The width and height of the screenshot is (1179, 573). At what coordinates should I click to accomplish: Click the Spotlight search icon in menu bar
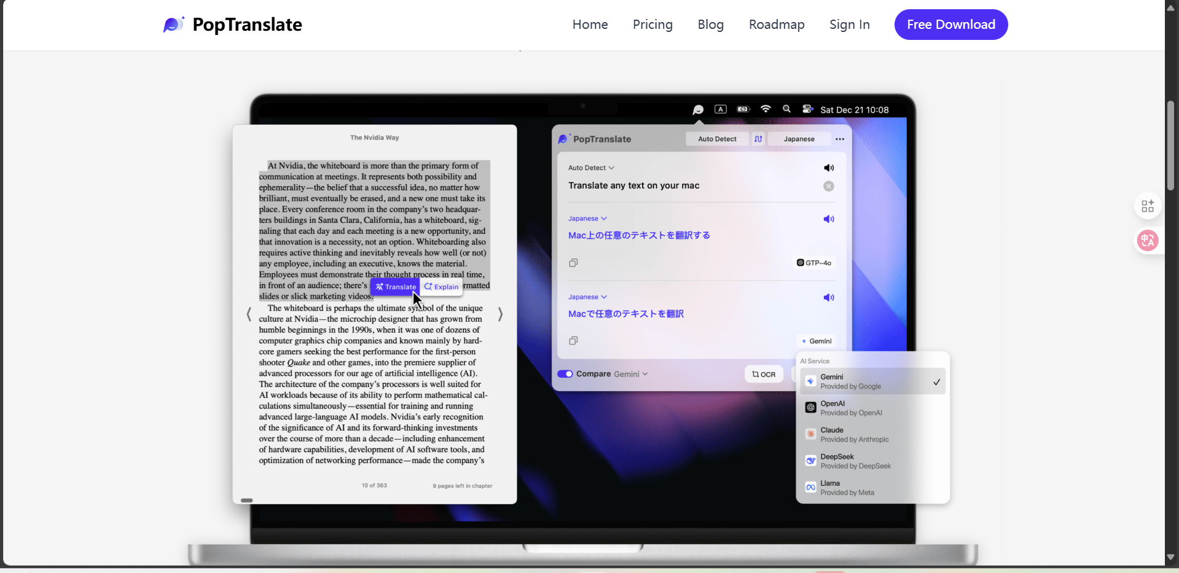(786, 109)
